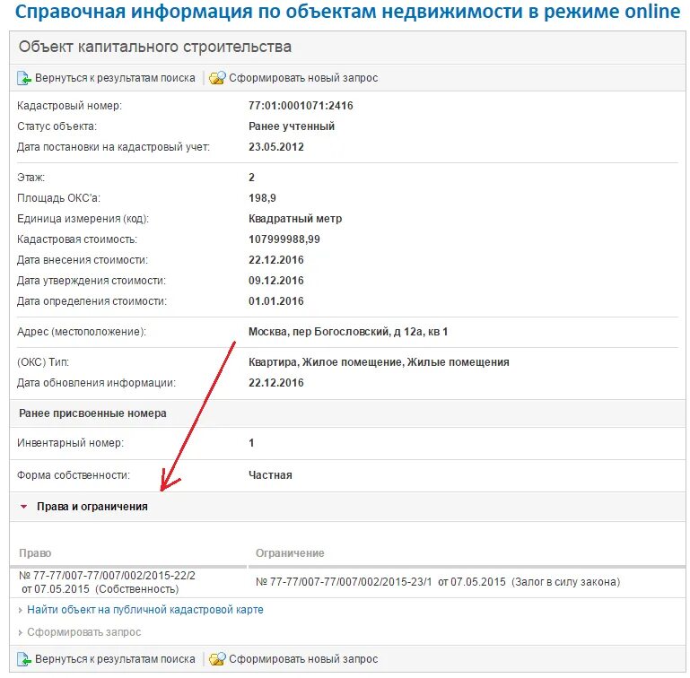Open Найти объект на публичной кадастровой карте
Viewport: 690px width, 678px height.
[x=145, y=610]
